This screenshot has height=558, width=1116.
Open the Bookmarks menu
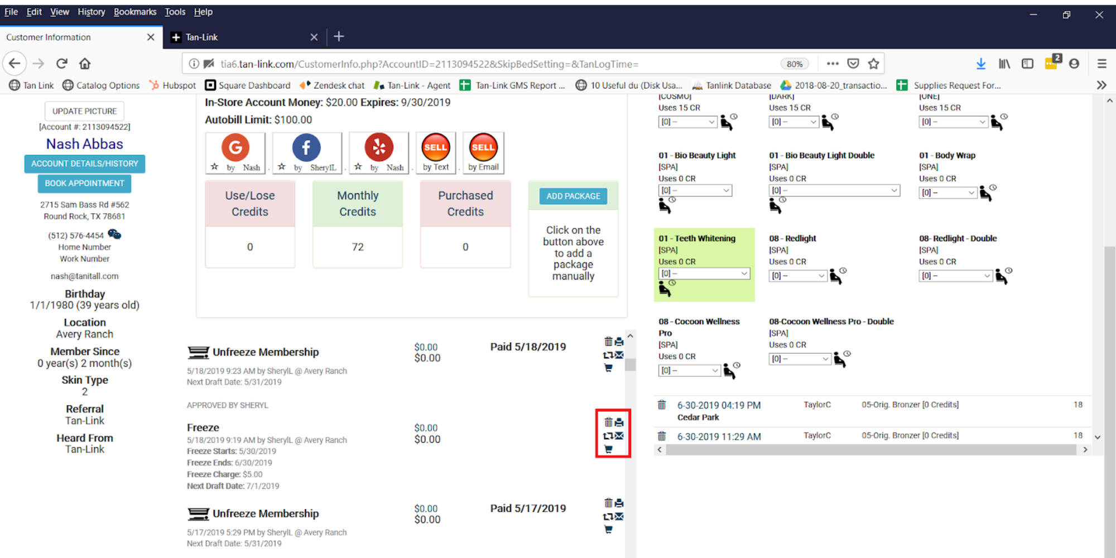pos(135,11)
